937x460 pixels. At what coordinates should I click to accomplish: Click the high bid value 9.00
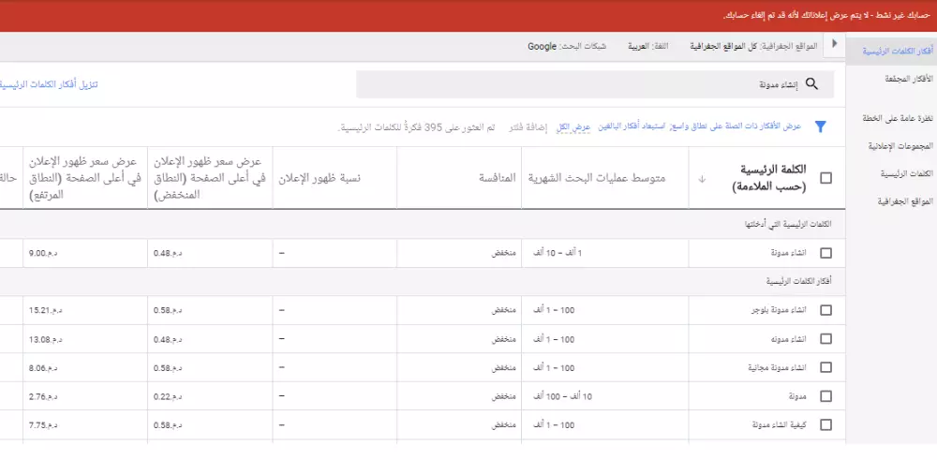[45, 253]
